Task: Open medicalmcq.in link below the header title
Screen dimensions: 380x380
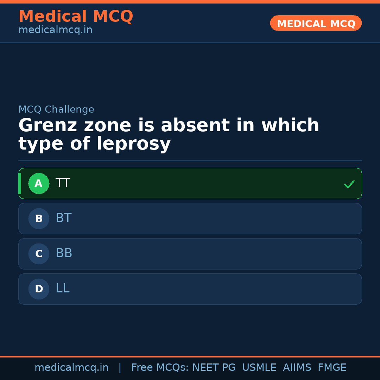Action: tap(55, 30)
